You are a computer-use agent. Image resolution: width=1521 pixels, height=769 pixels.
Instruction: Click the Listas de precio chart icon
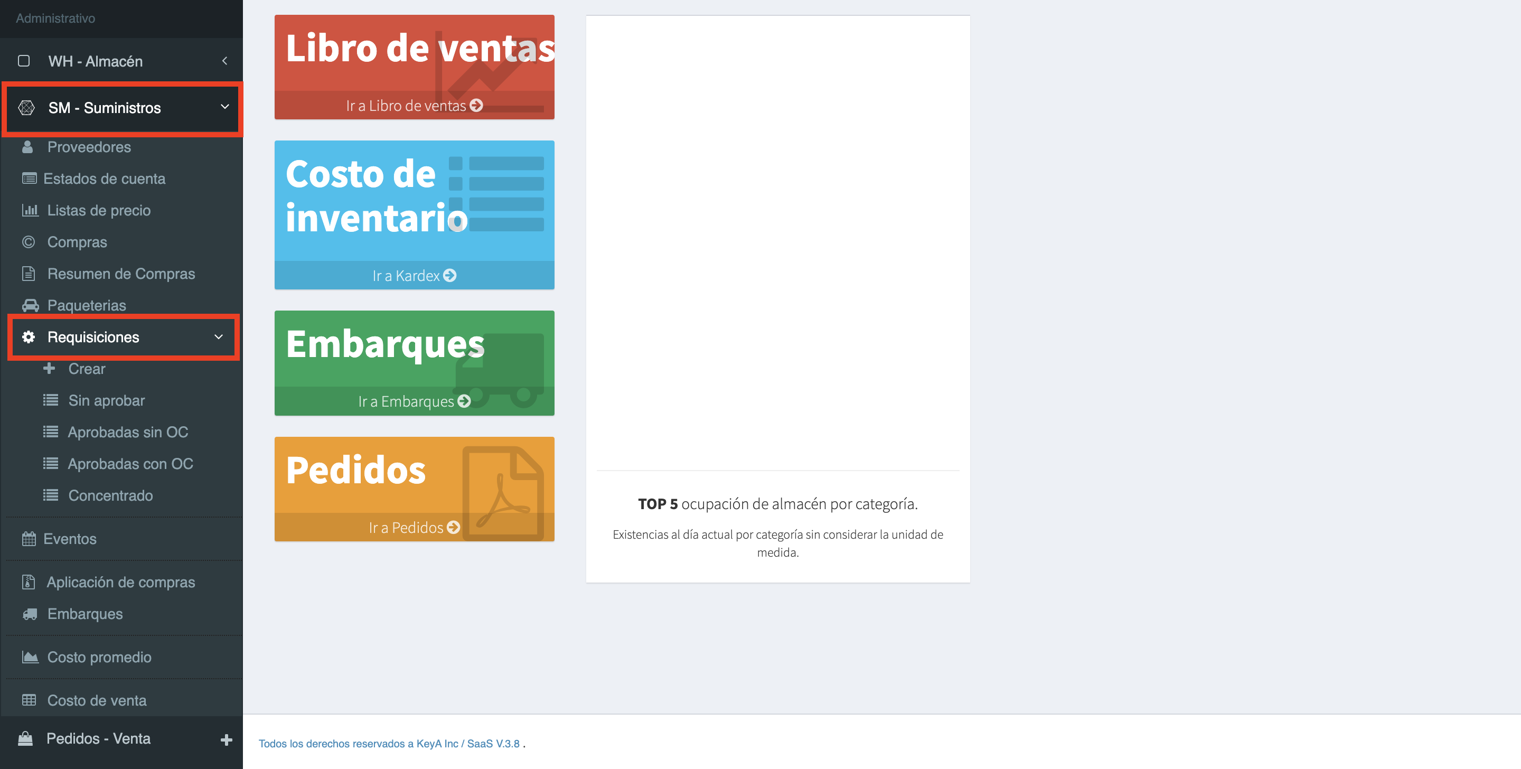[30, 210]
